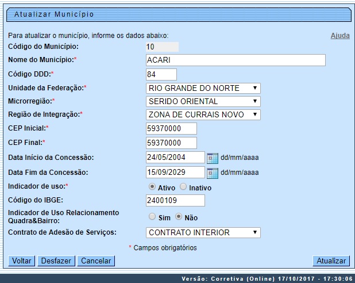The image size is (355, 283).
Task: Expand Contrato de Adesão de Serviços dropdown
Action: pyautogui.click(x=203, y=232)
